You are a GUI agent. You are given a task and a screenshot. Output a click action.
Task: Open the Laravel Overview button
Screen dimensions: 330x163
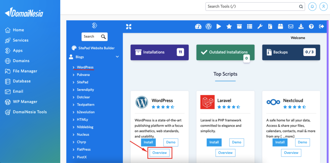coord(225,153)
